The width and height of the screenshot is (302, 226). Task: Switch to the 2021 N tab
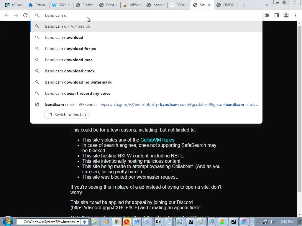(x=61, y=5)
